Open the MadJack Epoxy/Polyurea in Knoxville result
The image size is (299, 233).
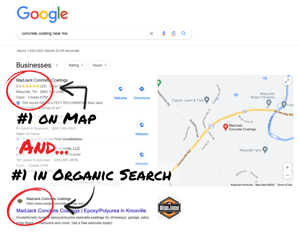click(81, 211)
